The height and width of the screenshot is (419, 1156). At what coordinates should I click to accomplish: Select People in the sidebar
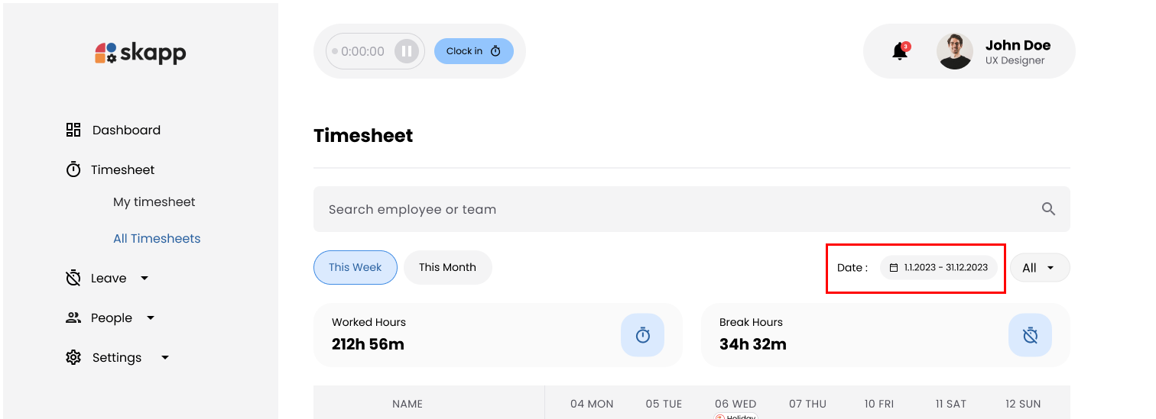112,317
